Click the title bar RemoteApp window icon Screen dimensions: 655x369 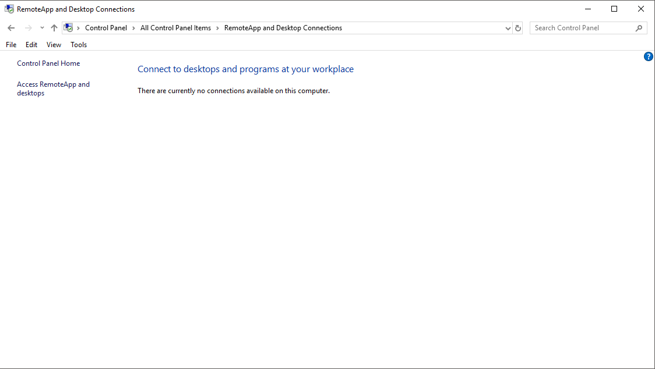pos(9,9)
